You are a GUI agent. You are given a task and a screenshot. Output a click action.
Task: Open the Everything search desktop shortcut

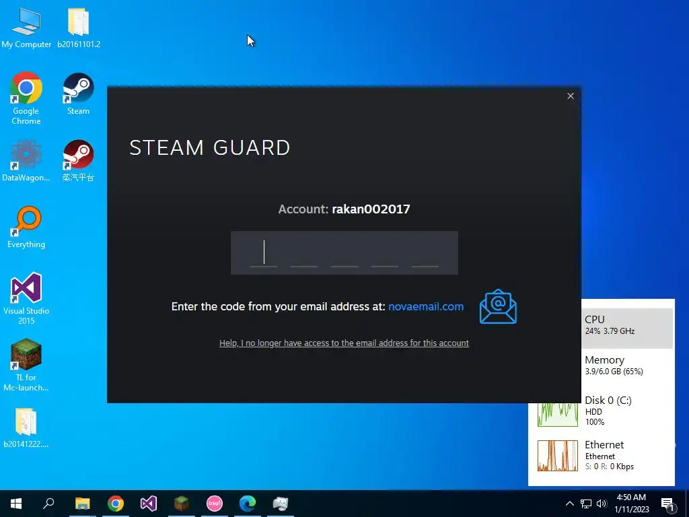click(x=26, y=227)
